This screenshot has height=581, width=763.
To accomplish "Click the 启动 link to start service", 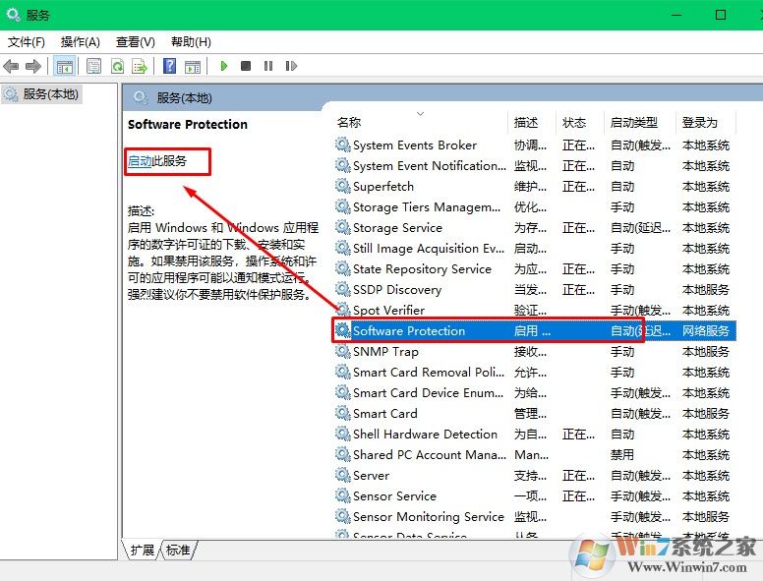I will coord(140,161).
